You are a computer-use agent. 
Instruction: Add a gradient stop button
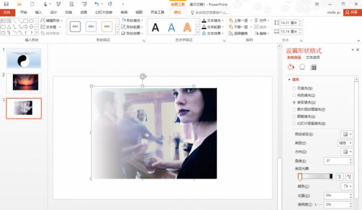(340, 176)
